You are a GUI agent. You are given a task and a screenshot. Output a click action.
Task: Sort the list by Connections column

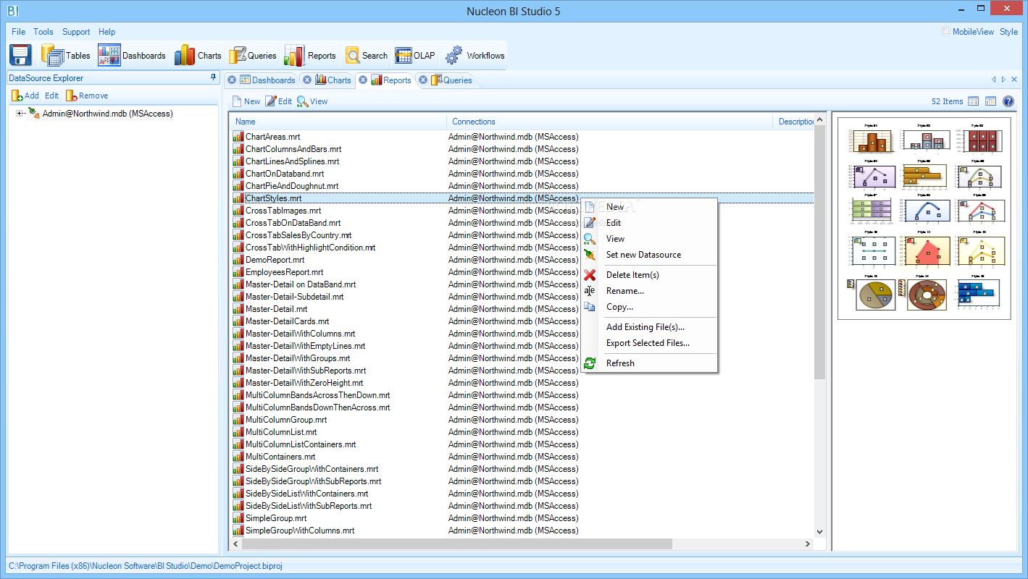(609, 122)
